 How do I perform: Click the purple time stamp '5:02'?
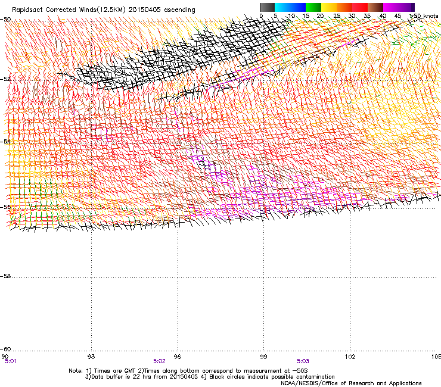coord(159,361)
